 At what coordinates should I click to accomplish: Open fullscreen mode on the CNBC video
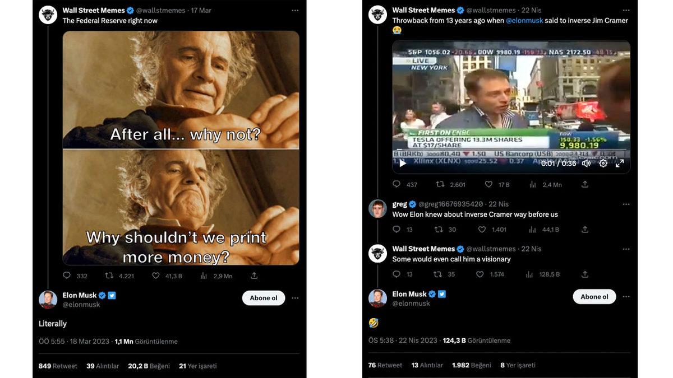pos(619,162)
